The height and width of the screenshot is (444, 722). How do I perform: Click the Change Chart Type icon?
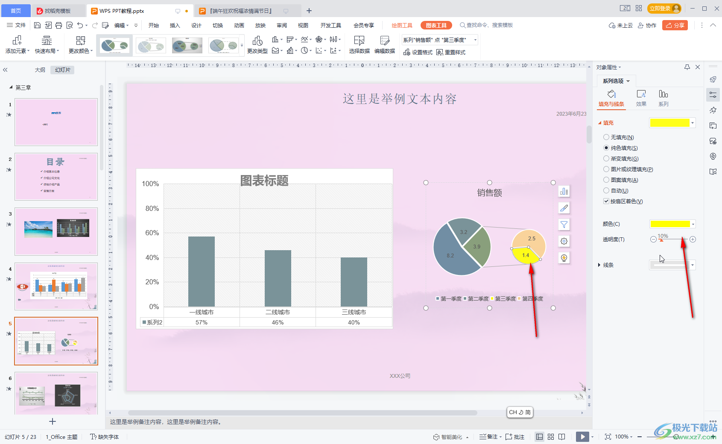coord(257,45)
